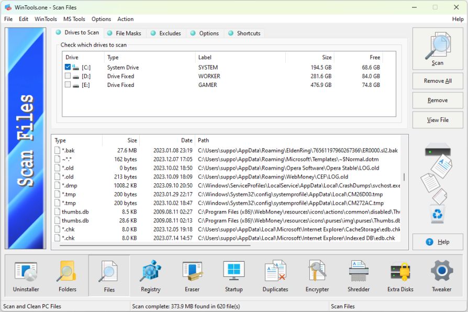Select the Indexed DB edb.chk row
The width and height of the screenshot is (468, 312).
pos(227,238)
